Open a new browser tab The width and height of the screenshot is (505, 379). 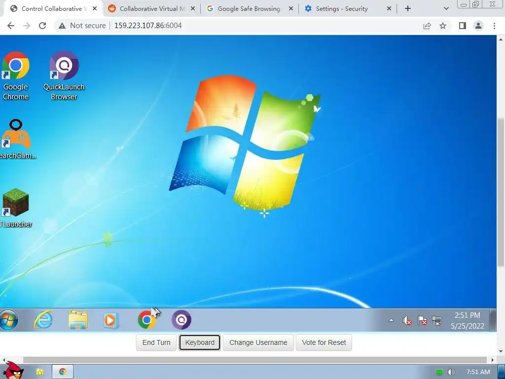point(408,9)
